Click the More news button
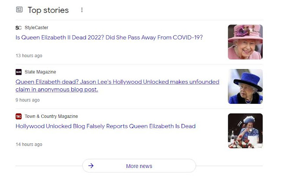Viewport: 281px width, 182px height. pos(139,166)
